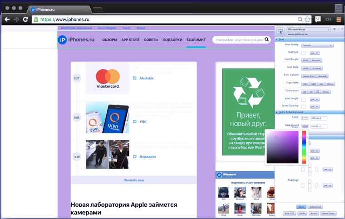
Task: Open the СОВЕТЫ menu item
Action: click(151, 40)
